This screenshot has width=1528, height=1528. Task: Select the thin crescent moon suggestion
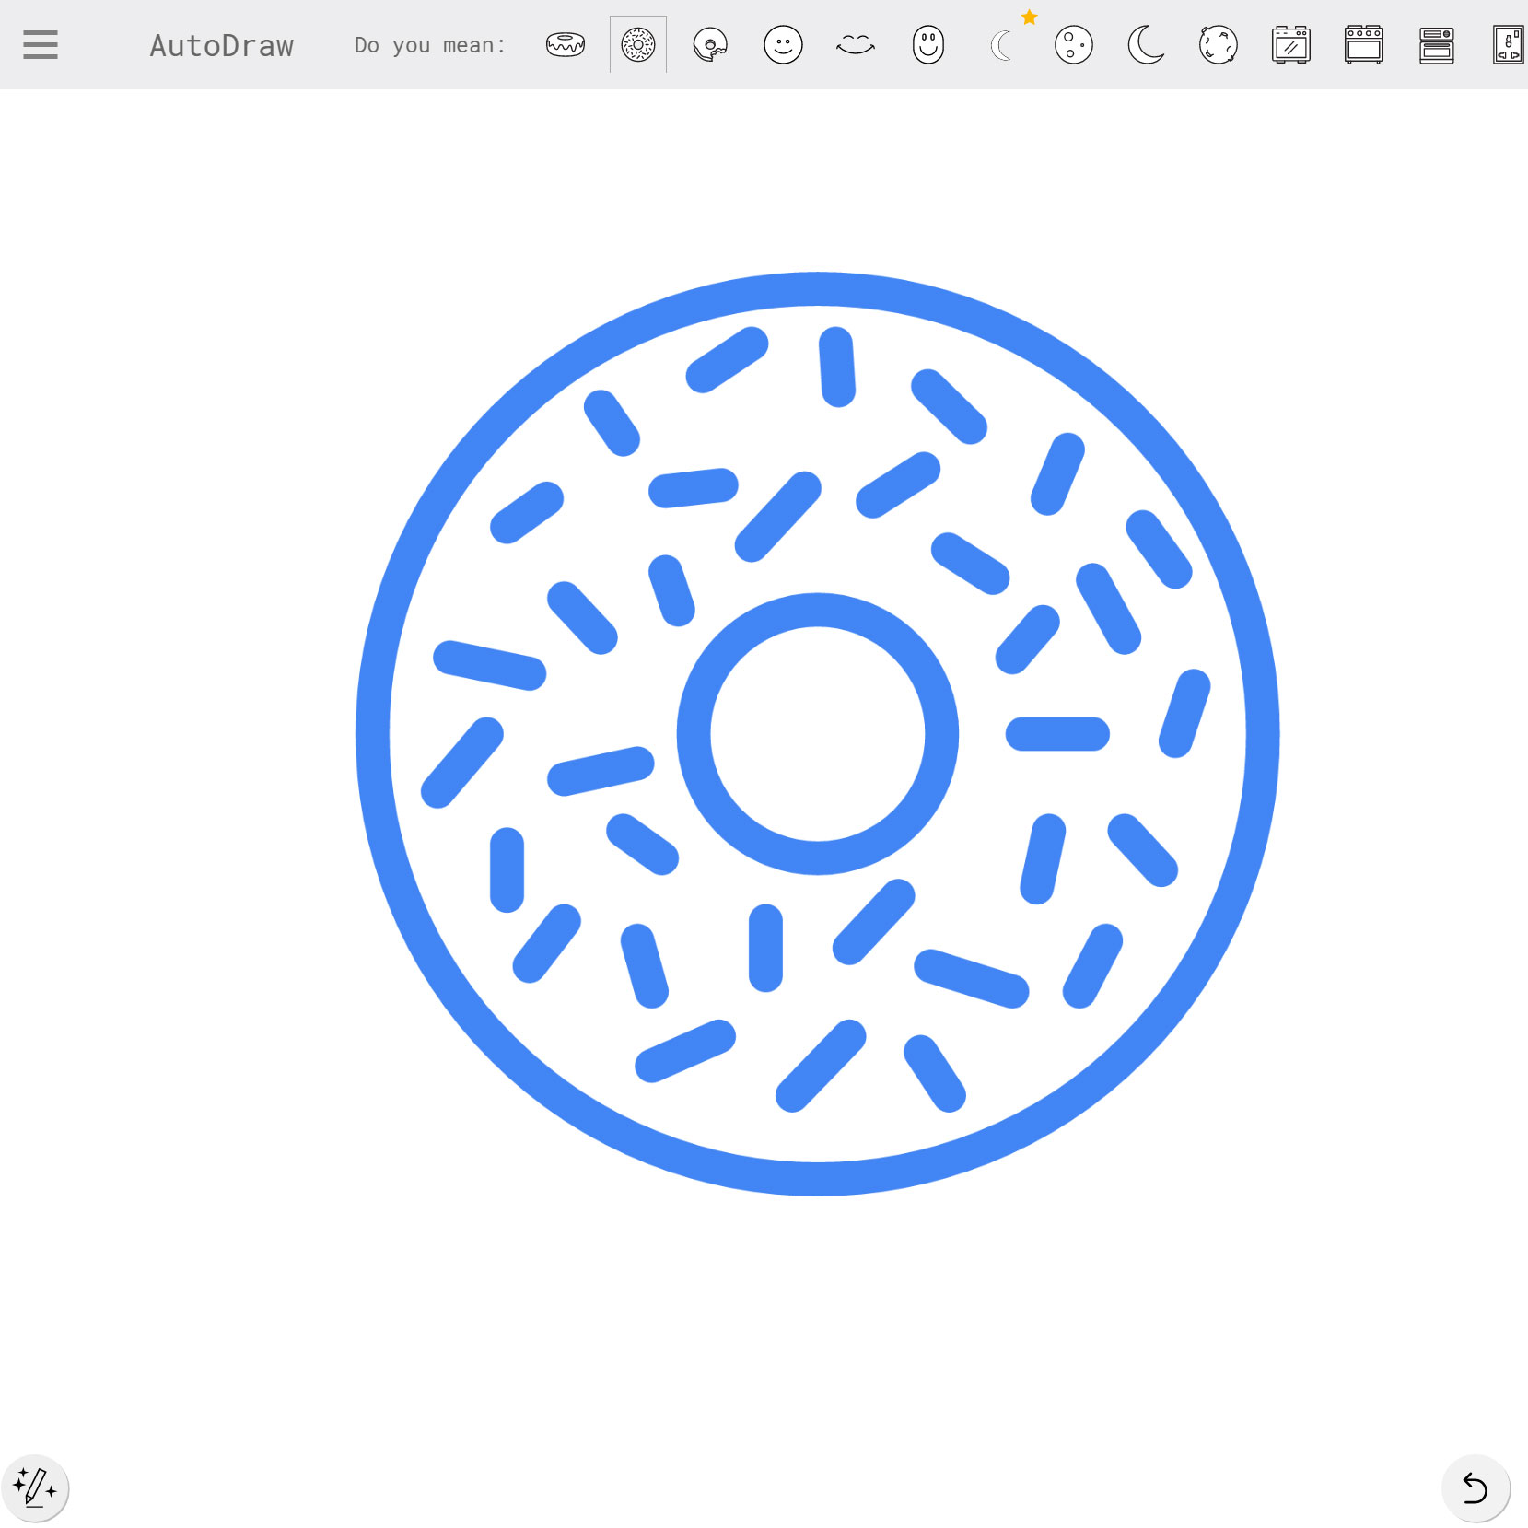(1001, 45)
